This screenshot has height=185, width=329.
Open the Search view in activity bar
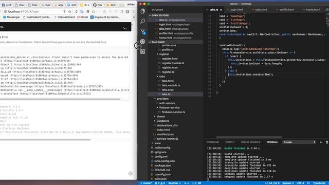(143, 21)
